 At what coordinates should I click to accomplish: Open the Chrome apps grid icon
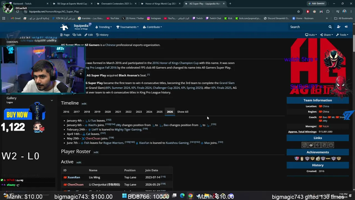tap(4, 18)
